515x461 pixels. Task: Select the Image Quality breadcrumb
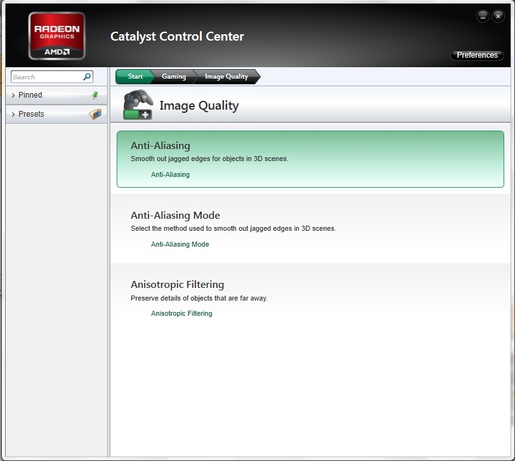tap(226, 77)
